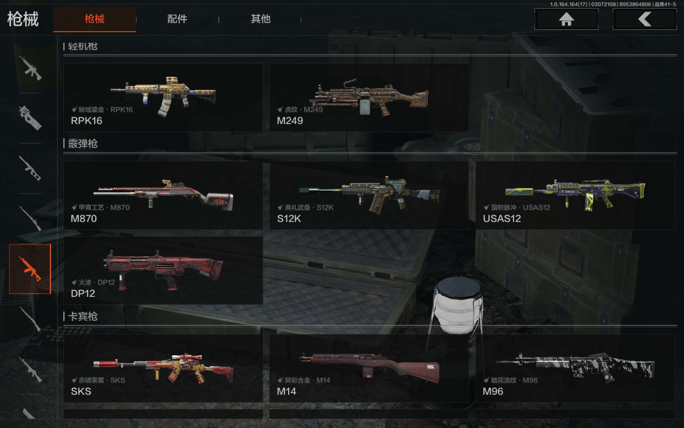Open the RPK16 weapon card
684x428 pixels.
click(163, 97)
